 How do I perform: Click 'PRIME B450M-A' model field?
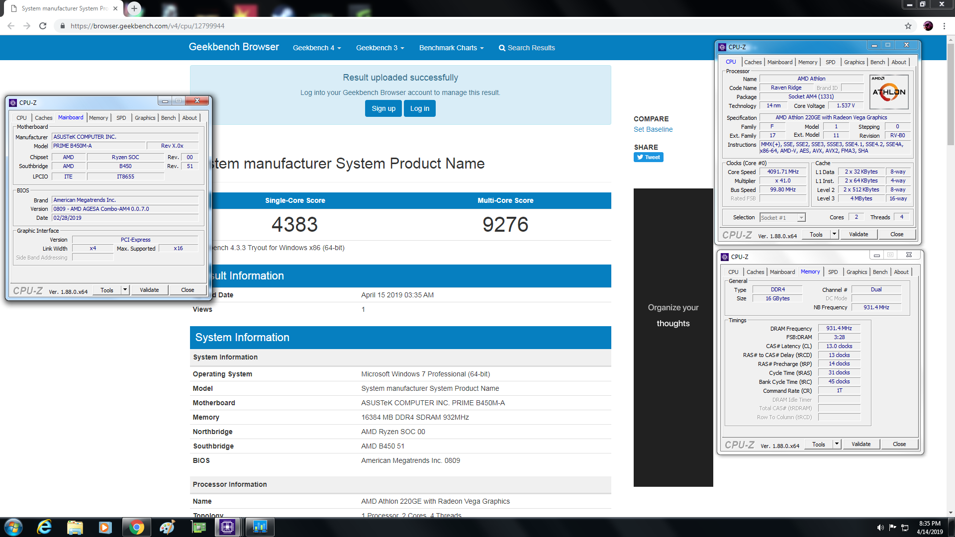[x=98, y=146]
